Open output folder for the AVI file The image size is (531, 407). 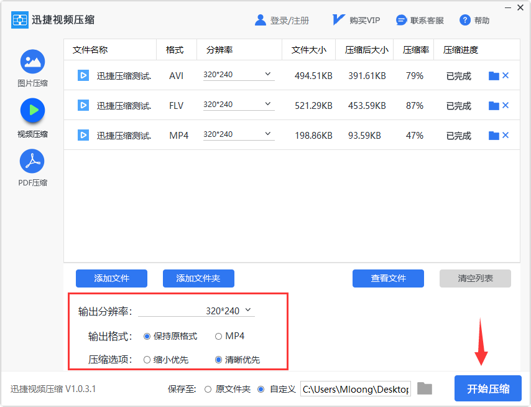(494, 76)
